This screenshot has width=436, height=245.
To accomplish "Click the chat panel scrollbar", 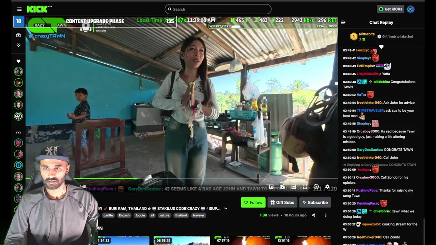I will coord(424,231).
